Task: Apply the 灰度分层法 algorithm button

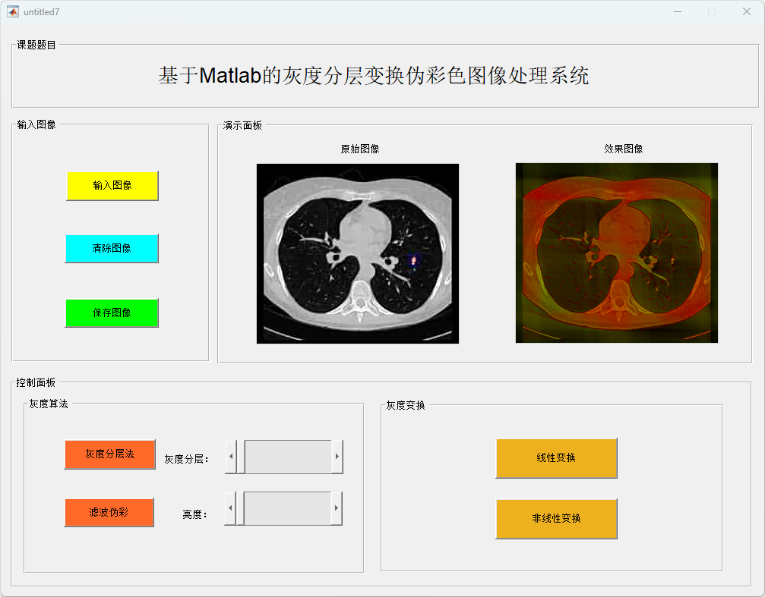Action: point(109,454)
